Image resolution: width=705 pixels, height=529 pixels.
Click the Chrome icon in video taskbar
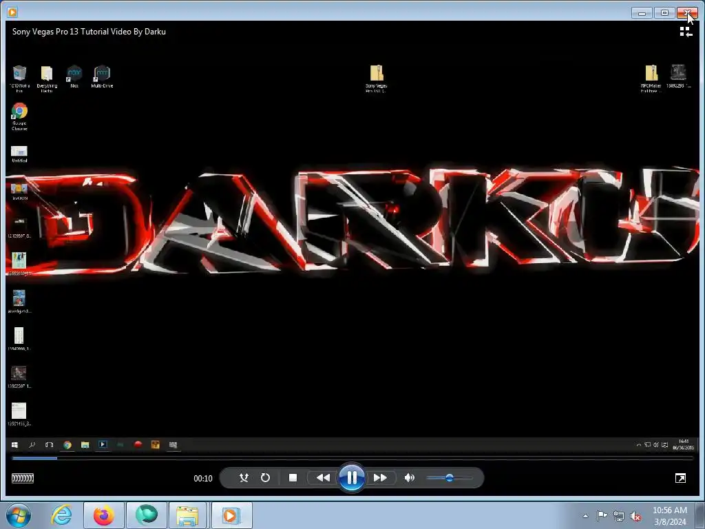coord(67,445)
